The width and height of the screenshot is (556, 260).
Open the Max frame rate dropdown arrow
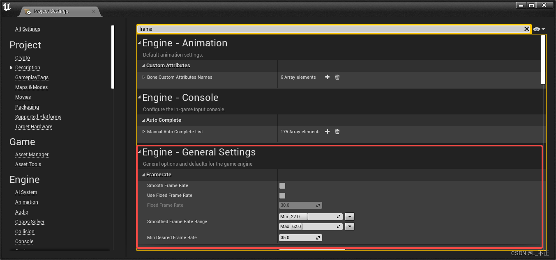[349, 226]
